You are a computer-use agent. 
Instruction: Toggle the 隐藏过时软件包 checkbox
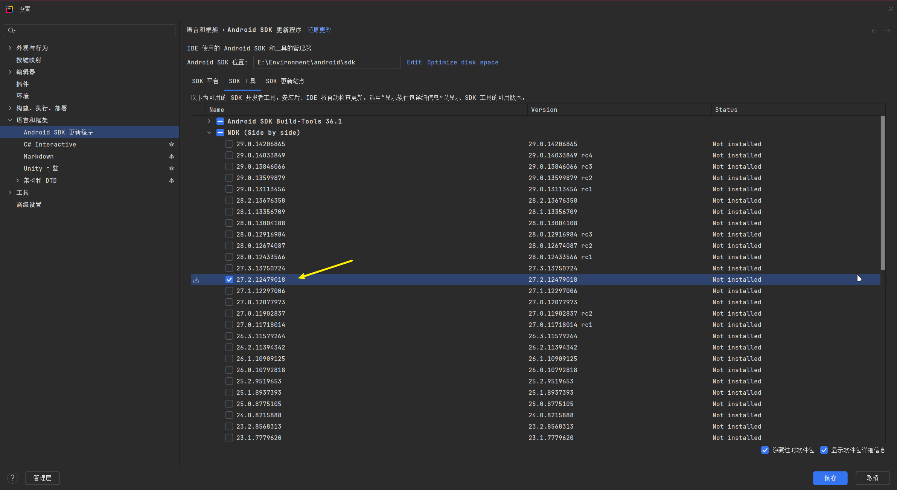[765, 450]
